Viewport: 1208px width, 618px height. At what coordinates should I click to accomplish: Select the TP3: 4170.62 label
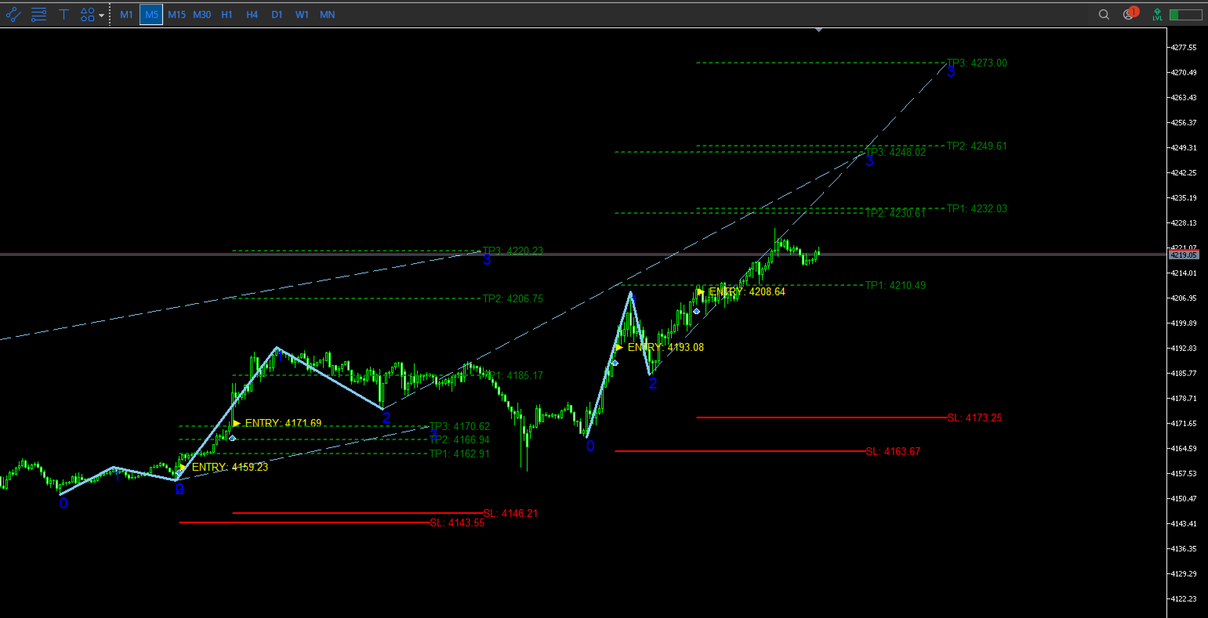point(459,426)
